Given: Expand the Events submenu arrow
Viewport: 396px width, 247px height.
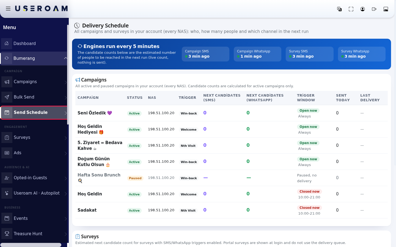Looking at the screenshot, I should [x=65, y=219].
